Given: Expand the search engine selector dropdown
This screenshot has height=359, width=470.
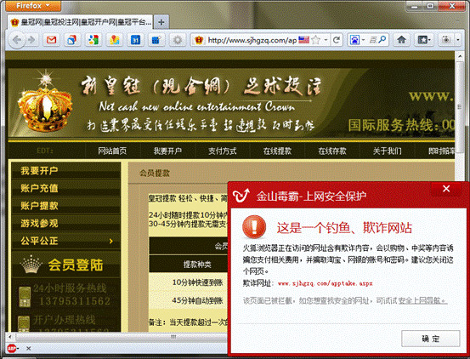Looking at the screenshot, I should pyautogui.click(x=357, y=40).
